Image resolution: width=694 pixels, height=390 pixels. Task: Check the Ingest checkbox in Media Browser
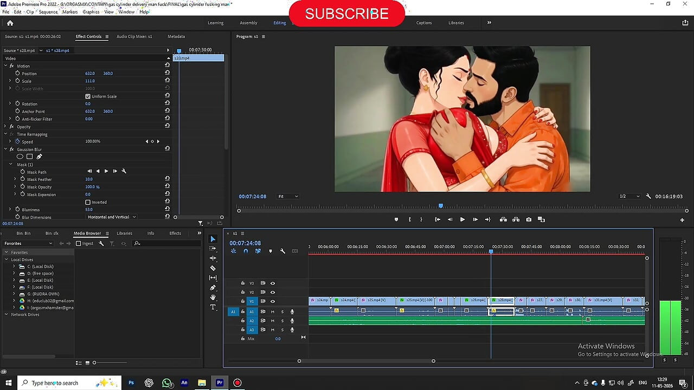pyautogui.click(x=79, y=243)
